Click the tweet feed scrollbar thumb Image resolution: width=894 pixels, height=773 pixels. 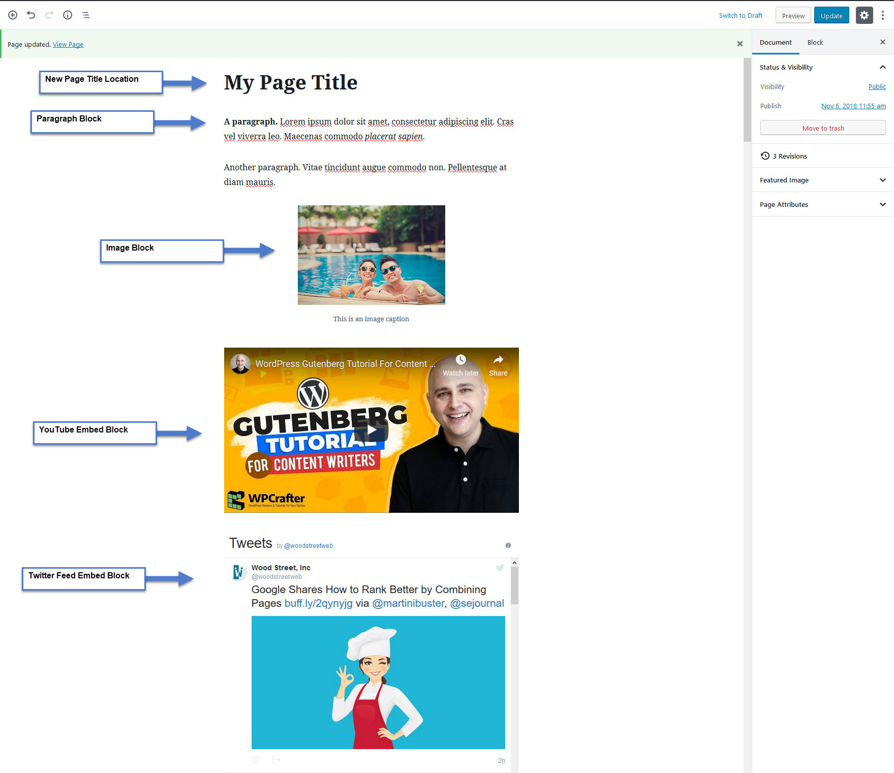point(514,585)
